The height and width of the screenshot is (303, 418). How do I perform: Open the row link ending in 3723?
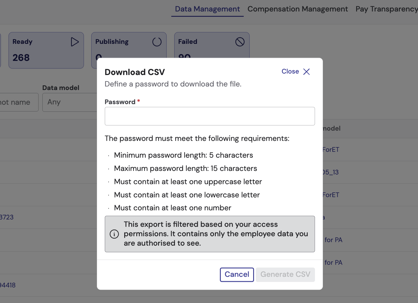tap(7, 217)
